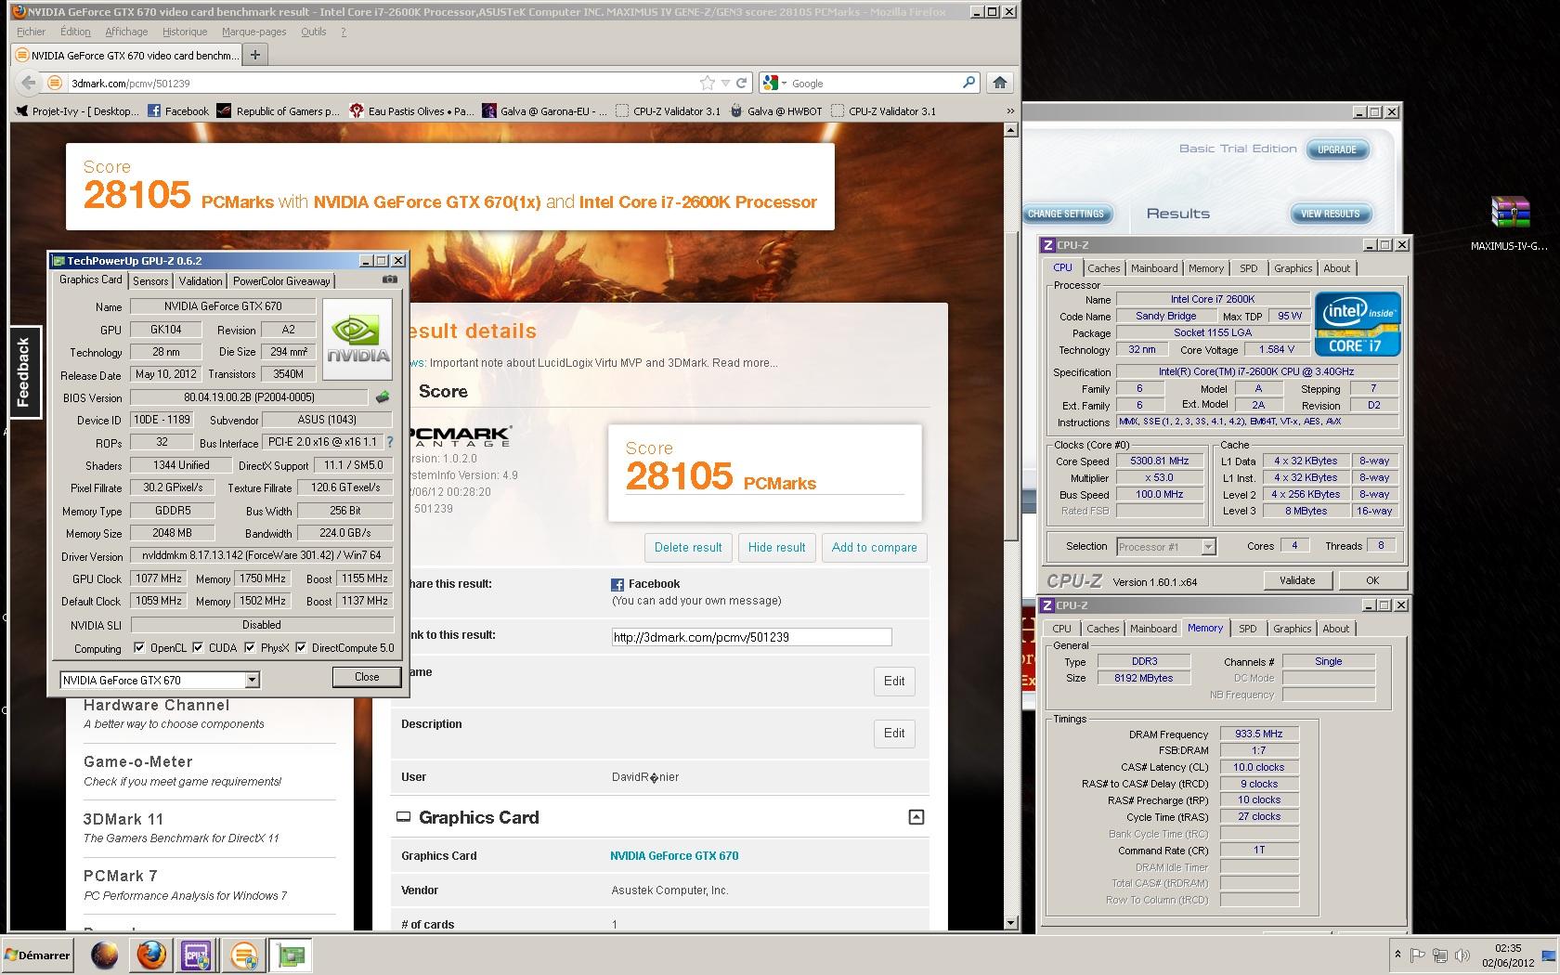
Task: Switch to GPU-Z Validation tab
Action: pyautogui.click(x=201, y=280)
